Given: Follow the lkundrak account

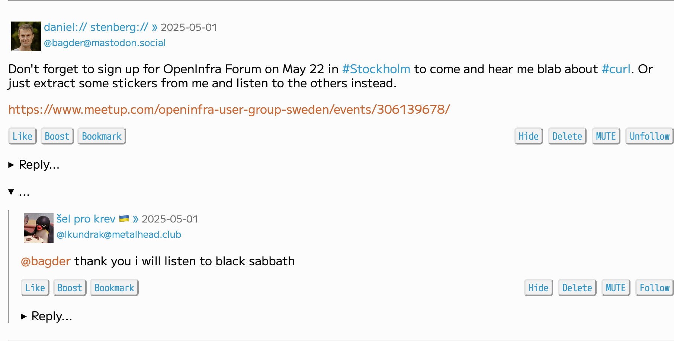Looking at the screenshot, I should click(654, 288).
